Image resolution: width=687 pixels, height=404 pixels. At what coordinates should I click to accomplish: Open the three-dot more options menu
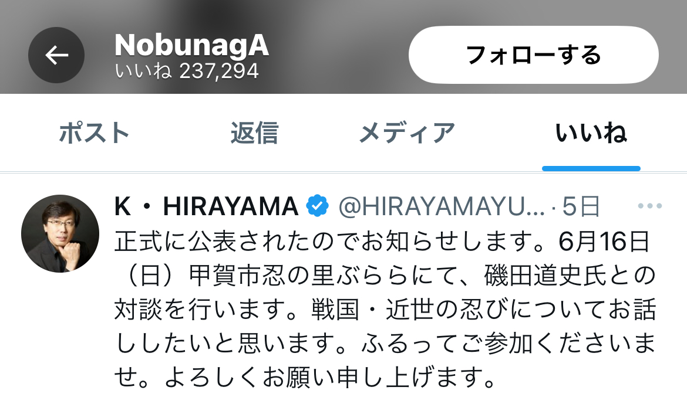coord(650,206)
